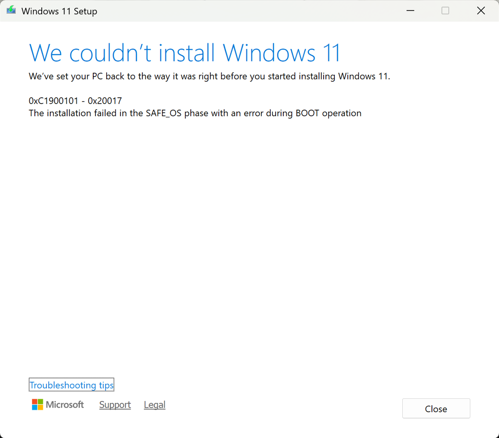
Task: Open the Troubleshooting tips link
Action: click(x=71, y=385)
